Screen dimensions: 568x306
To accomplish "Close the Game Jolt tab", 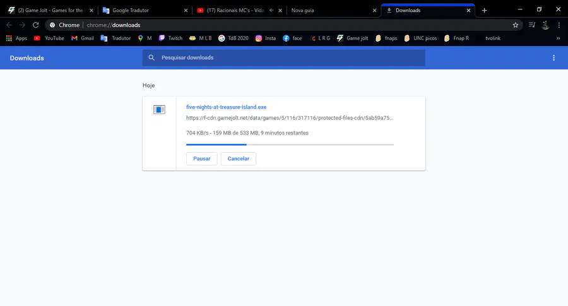I will 92,11.
